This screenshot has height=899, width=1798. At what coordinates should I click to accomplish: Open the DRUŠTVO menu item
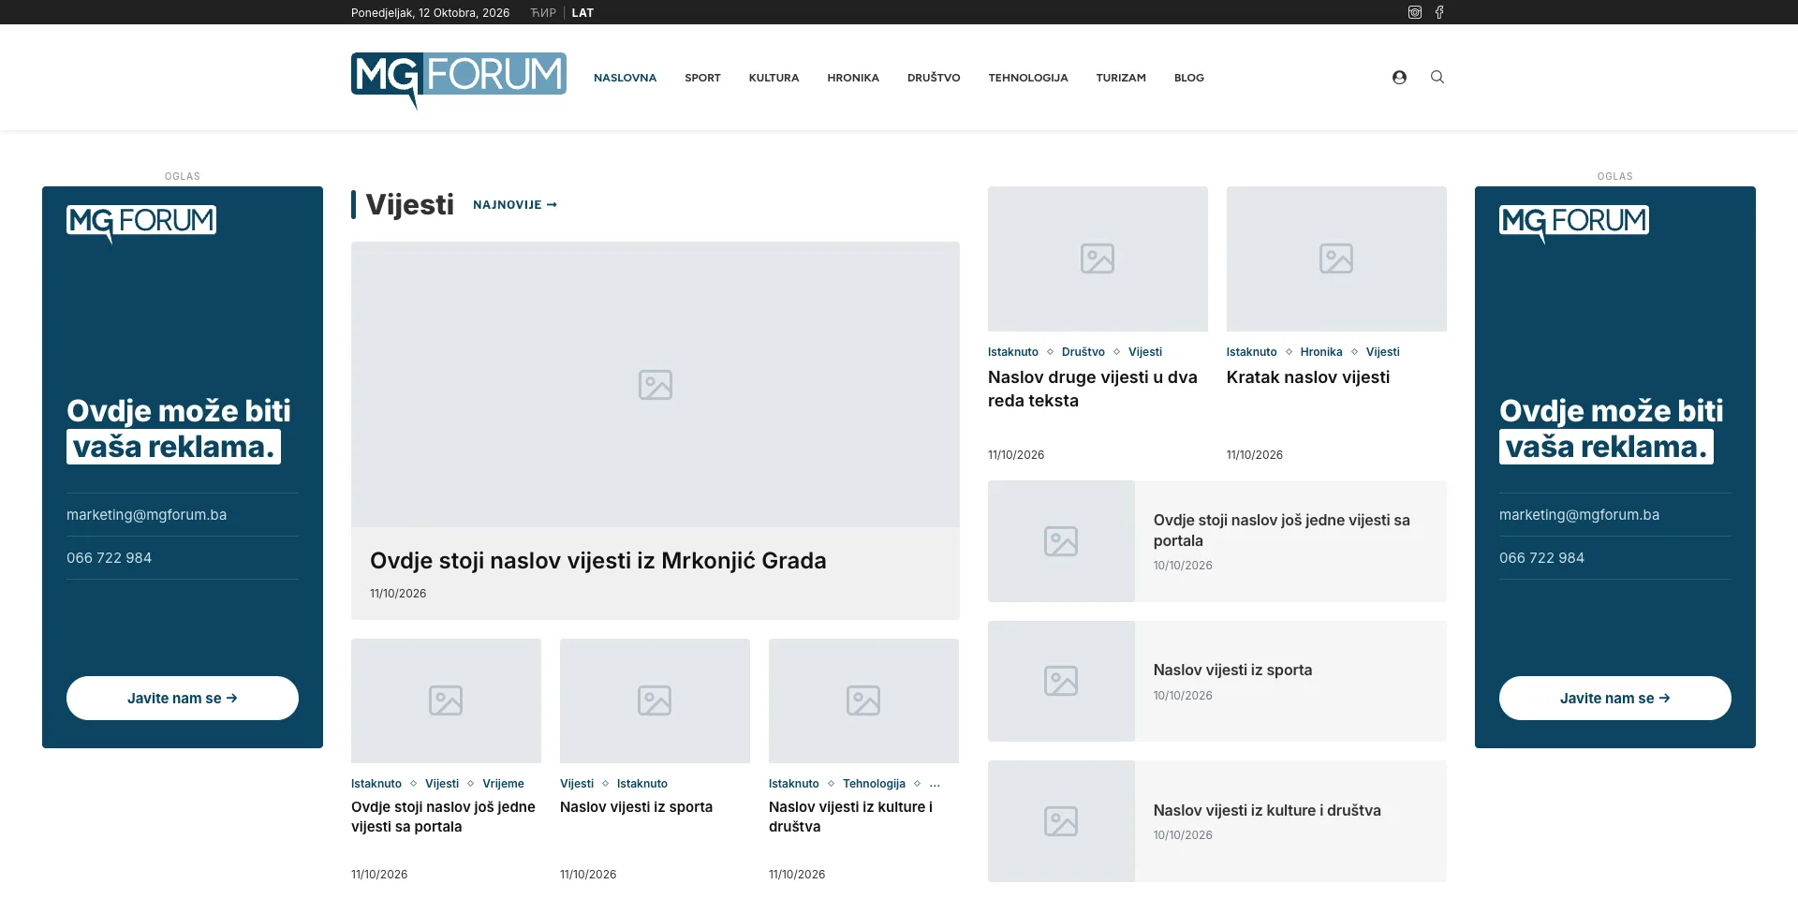[x=934, y=78]
